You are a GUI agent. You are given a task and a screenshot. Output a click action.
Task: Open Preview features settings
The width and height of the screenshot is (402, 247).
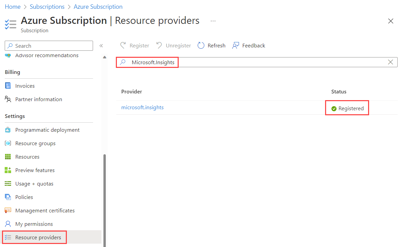coord(35,170)
